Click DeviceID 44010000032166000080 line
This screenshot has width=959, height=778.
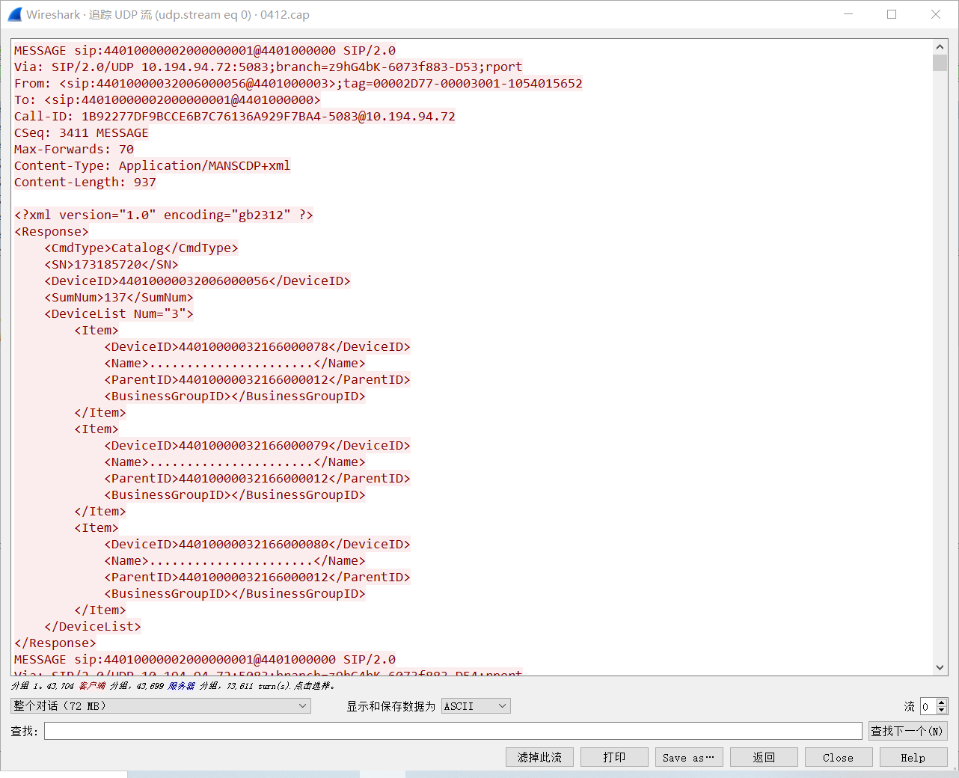[257, 544]
